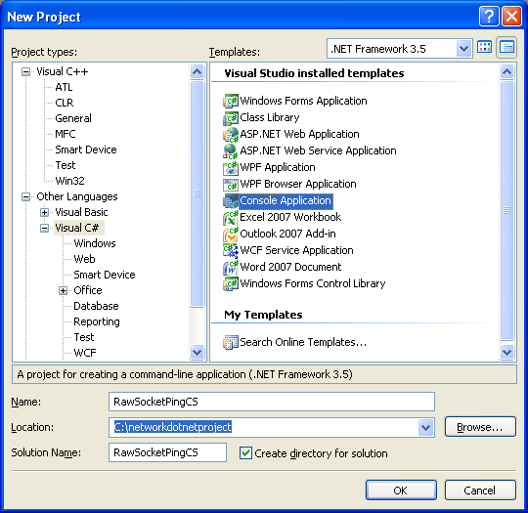Select Database project type
Viewport: 528px width, 513px height.
[x=96, y=306]
